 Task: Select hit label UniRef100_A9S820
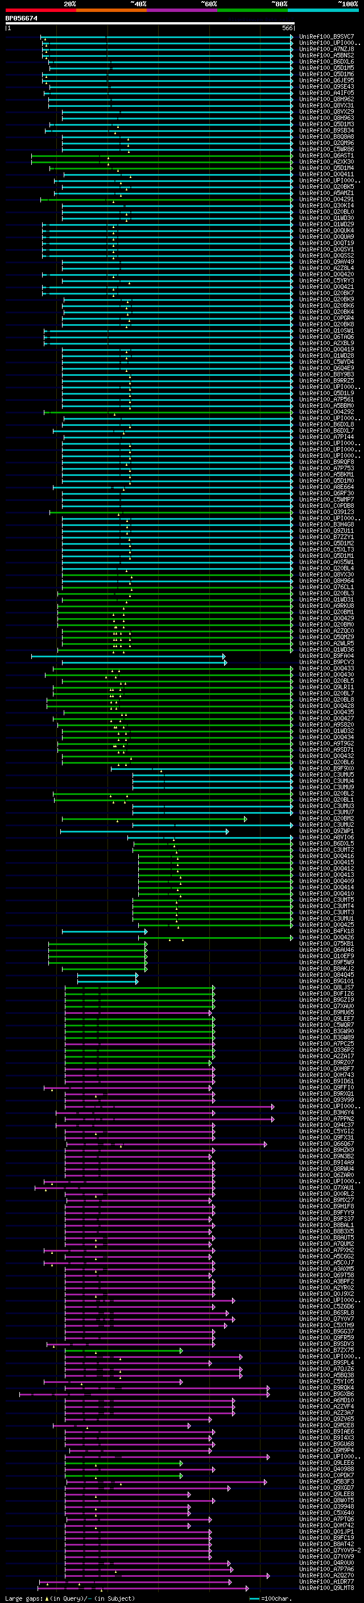click(326, 724)
